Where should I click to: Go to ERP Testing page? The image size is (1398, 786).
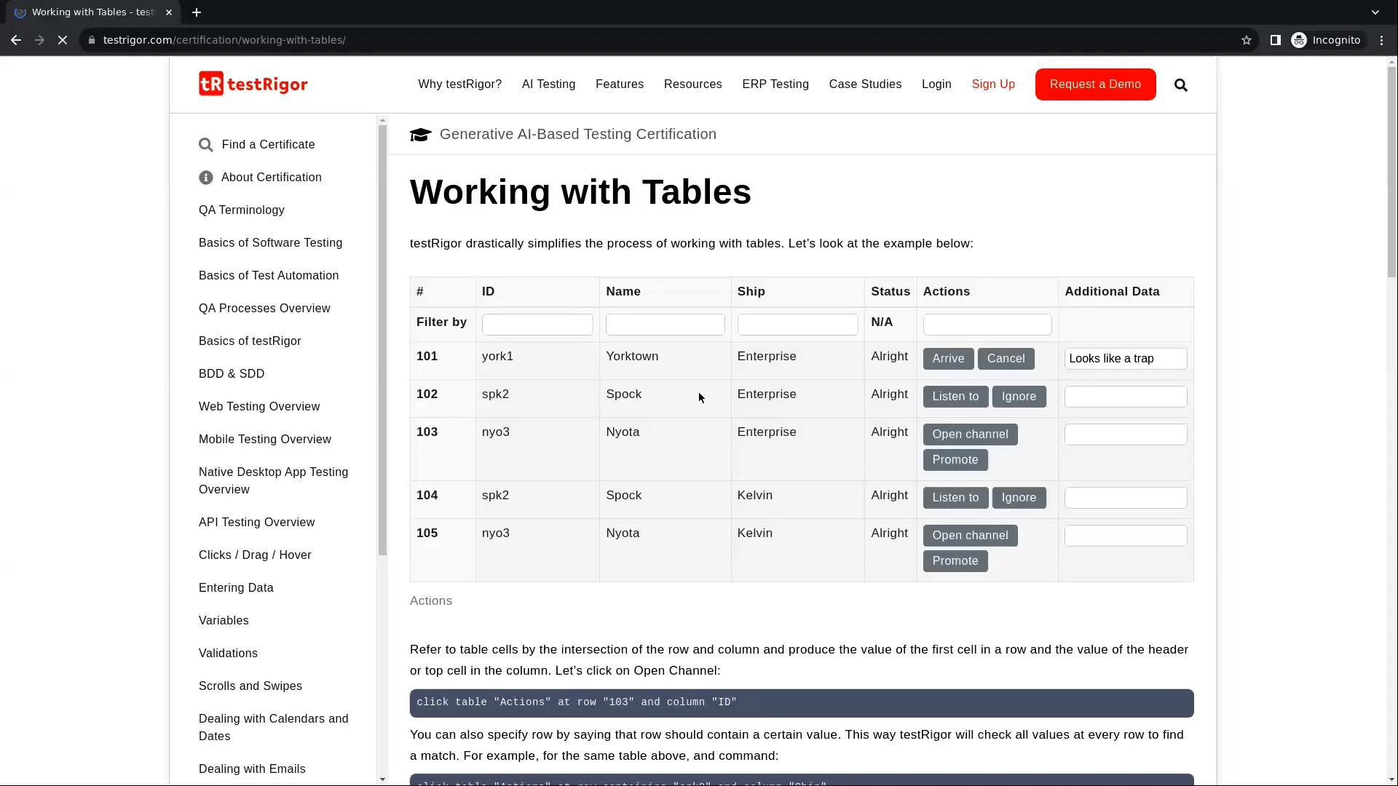775,84
